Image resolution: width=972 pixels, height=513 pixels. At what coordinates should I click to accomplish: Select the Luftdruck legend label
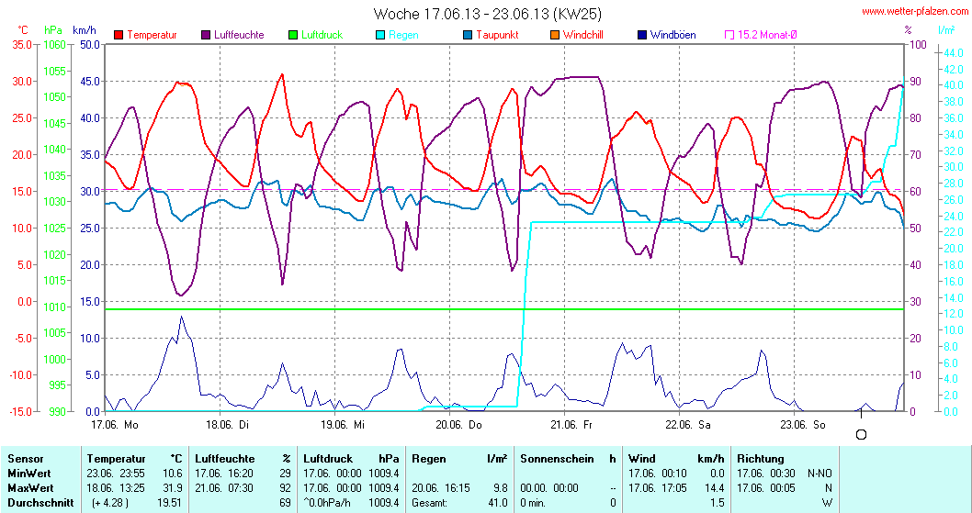coord(322,35)
